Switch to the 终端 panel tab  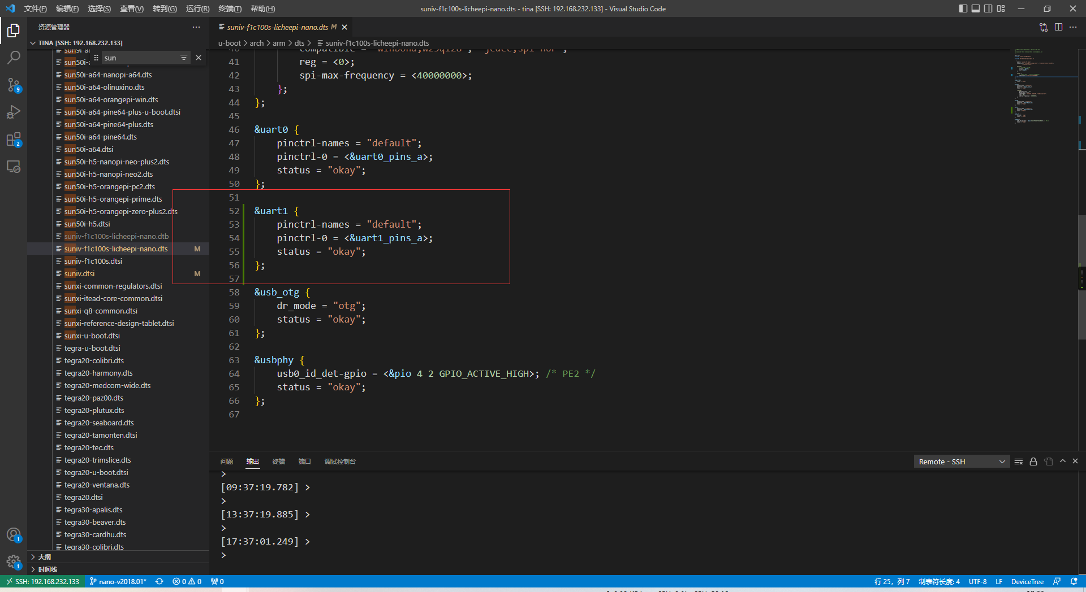(x=279, y=462)
